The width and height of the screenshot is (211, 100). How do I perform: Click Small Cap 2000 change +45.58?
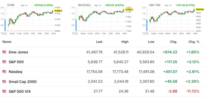[x=171, y=82]
